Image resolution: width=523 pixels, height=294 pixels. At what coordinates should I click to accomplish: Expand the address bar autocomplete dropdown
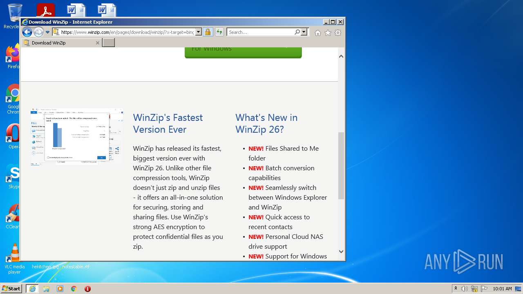tap(199, 32)
